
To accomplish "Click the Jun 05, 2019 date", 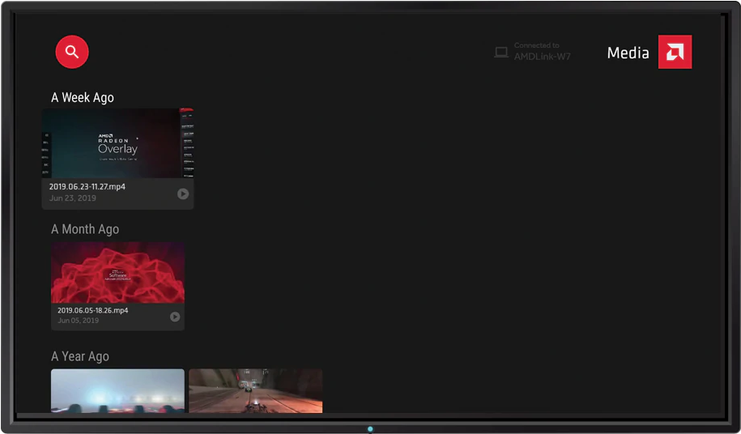I will point(78,320).
